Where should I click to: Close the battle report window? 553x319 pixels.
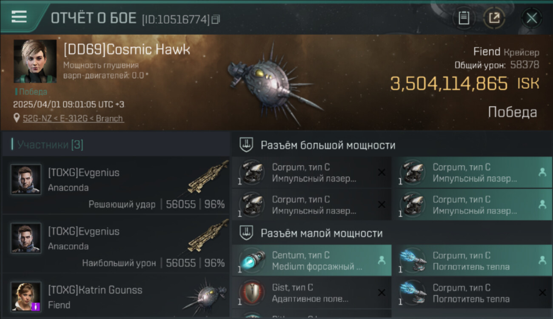click(531, 18)
